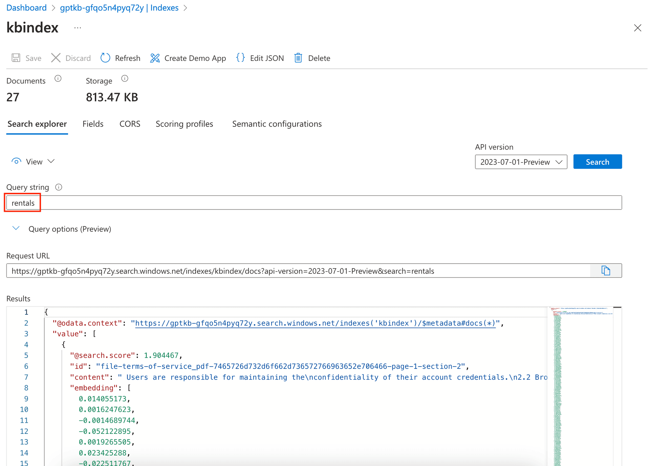
Task: Click the Save floppy disk icon
Action: tap(16, 58)
